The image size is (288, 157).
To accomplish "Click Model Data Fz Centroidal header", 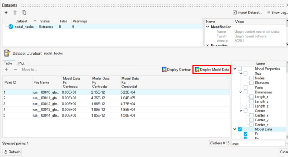I will (135, 83).
